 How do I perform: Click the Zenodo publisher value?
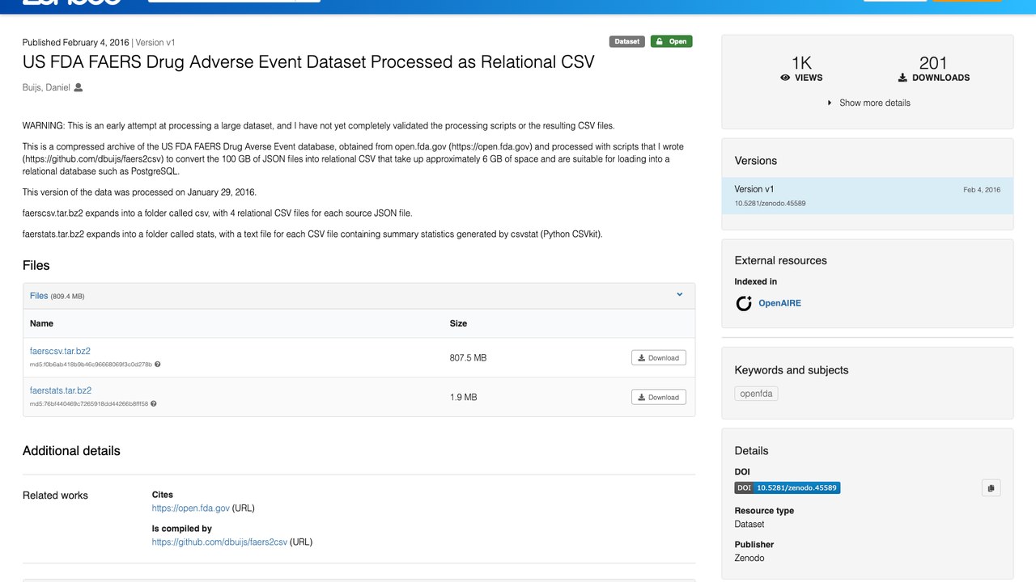[749, 558]
